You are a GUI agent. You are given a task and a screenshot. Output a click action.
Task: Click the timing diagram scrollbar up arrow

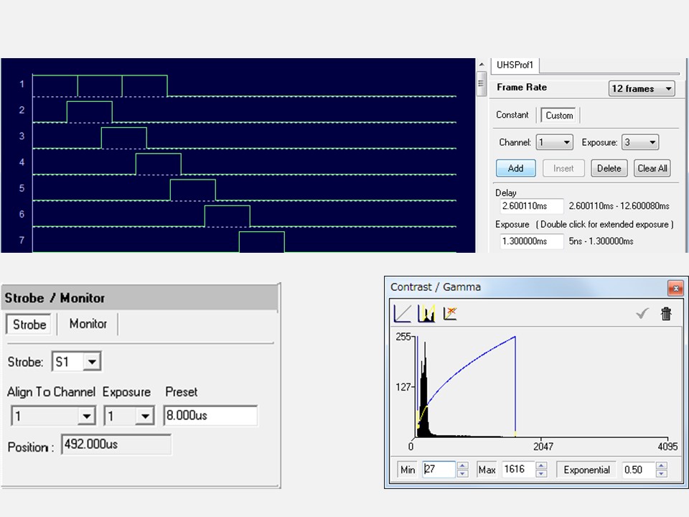(482, 64)
